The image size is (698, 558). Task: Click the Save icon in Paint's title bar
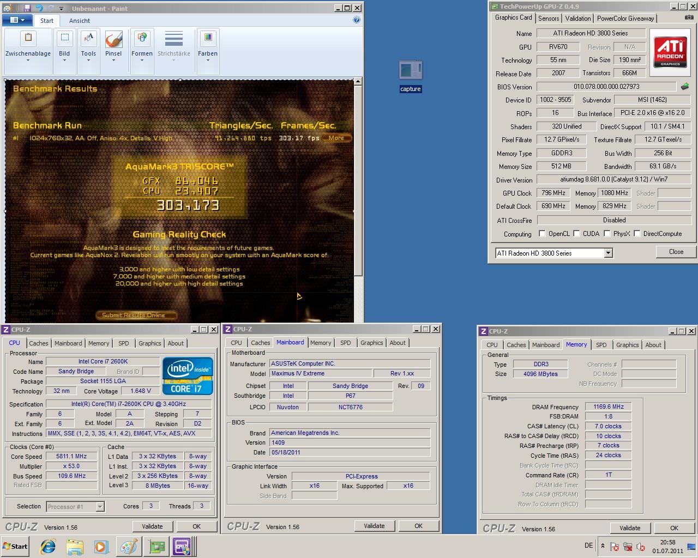point(28,8)
